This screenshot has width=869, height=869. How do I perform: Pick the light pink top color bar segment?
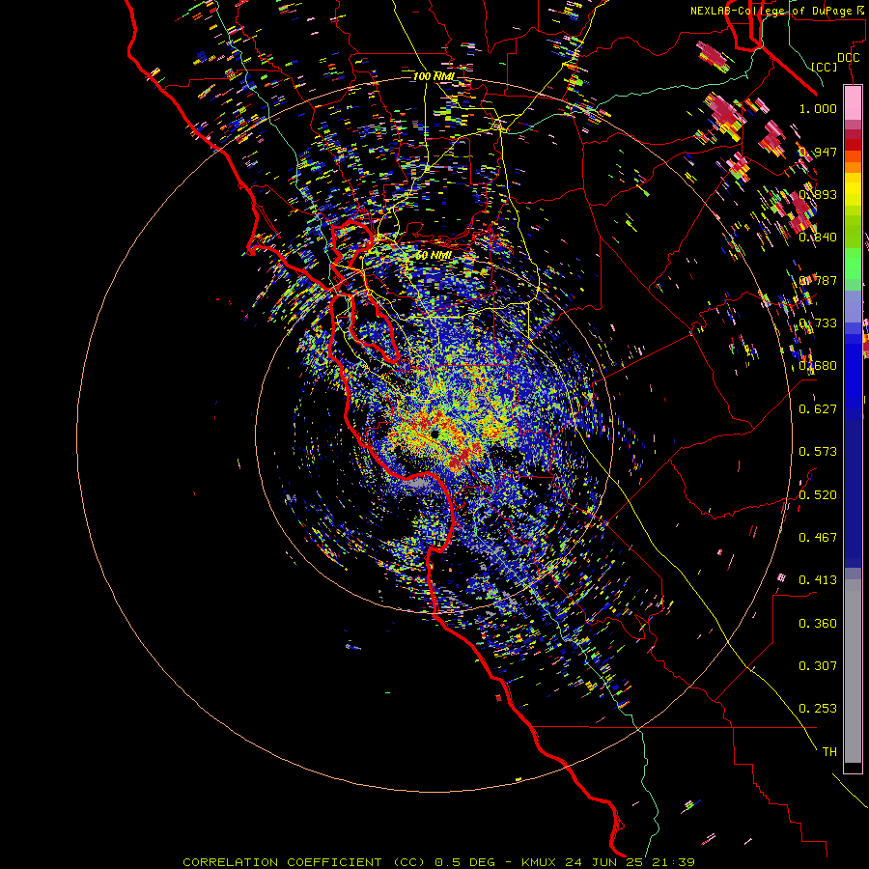(x=853, y=102)
